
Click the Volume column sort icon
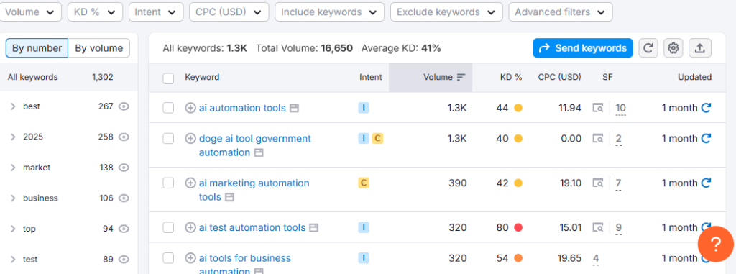click(461, 78)
